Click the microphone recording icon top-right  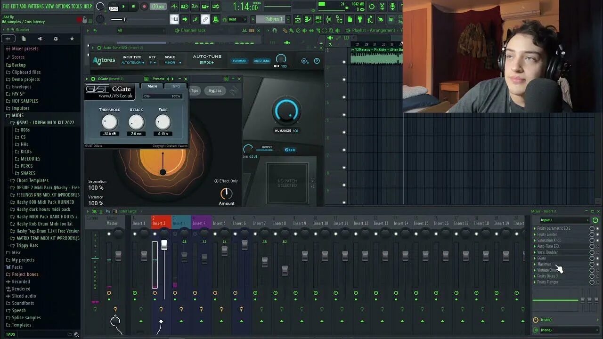click(392, 6)
